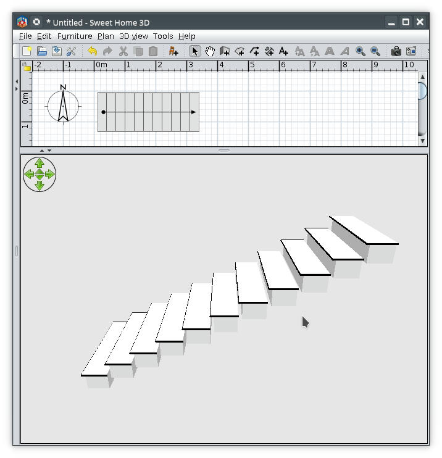Screen dimensions: 442x458
Task: Move 3D view forward with up arrow
Action: coord(40,163)
